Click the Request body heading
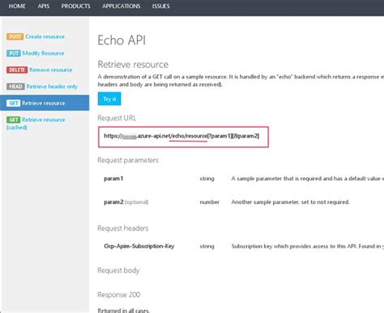The image size is (384, 313). coord(118,270)
